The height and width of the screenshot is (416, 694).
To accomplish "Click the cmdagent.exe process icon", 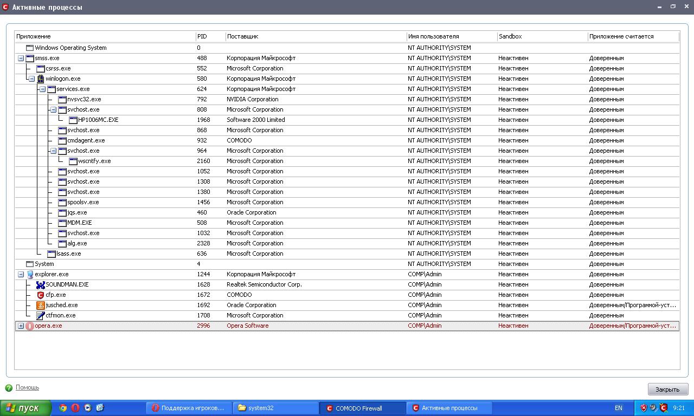I will (62, 140).
